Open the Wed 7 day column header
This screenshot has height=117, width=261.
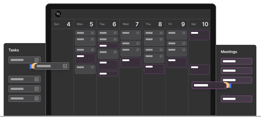[131, 24]
